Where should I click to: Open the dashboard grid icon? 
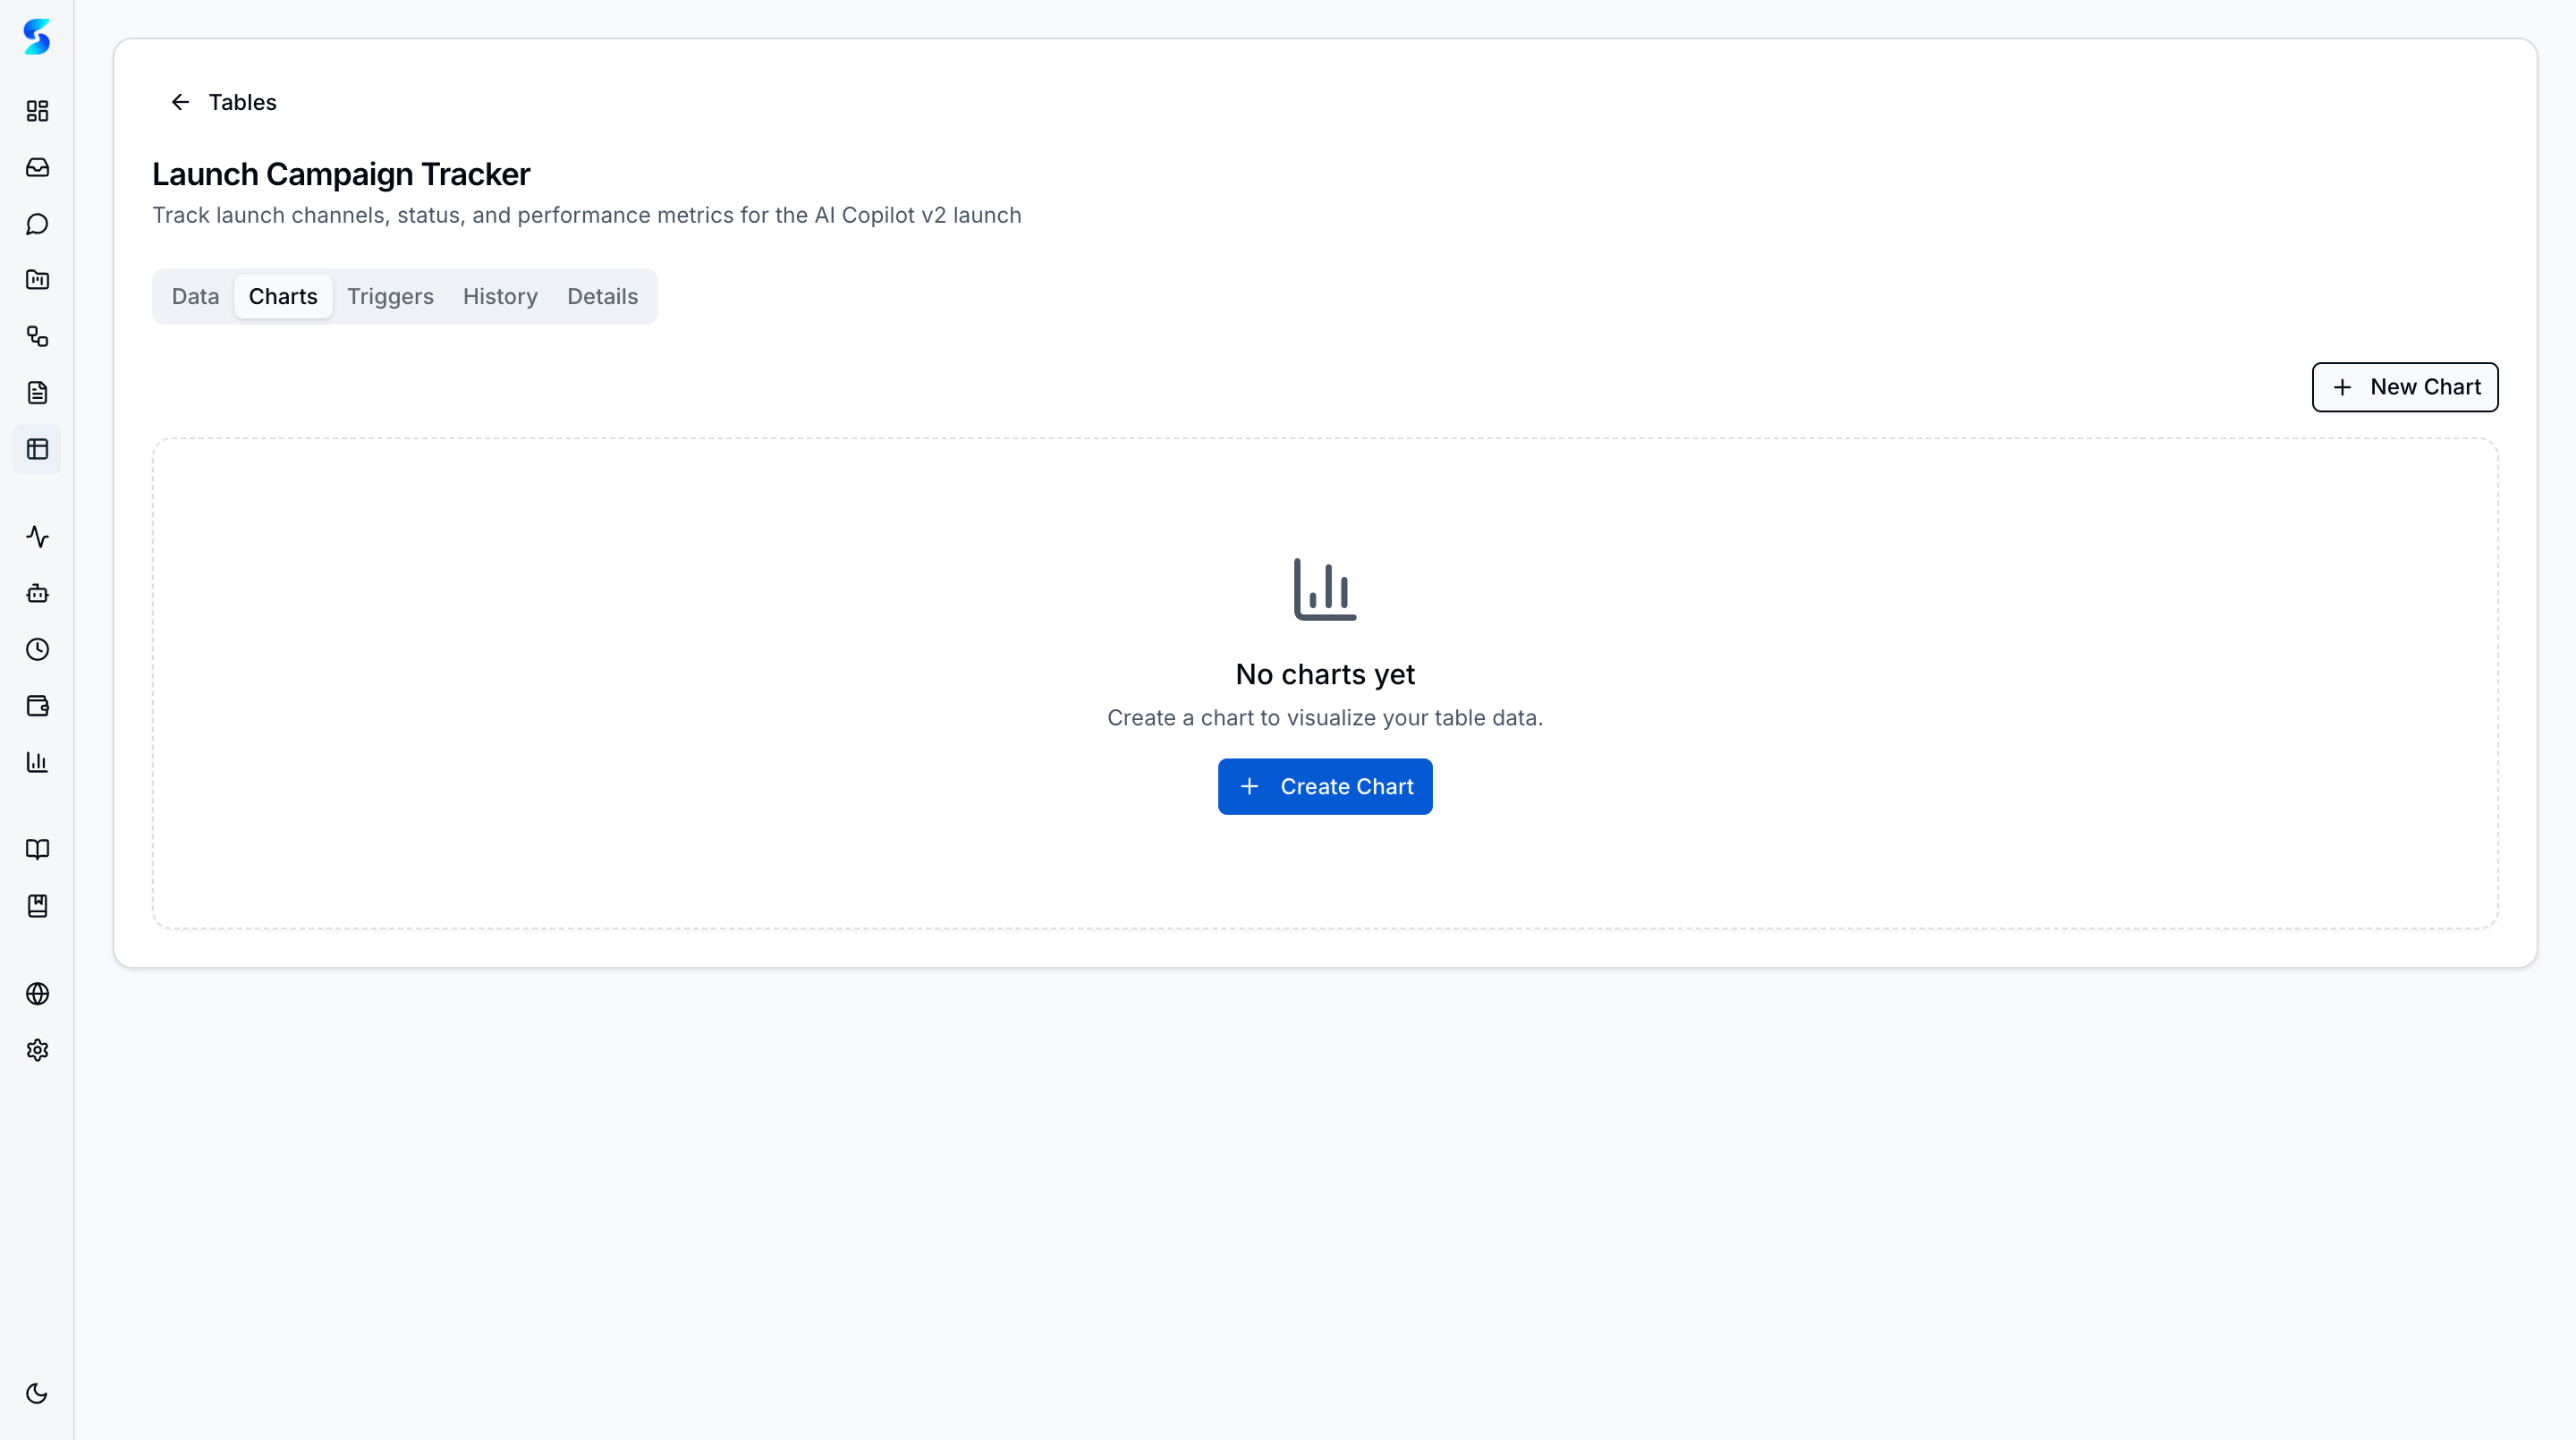pos(37,111)
